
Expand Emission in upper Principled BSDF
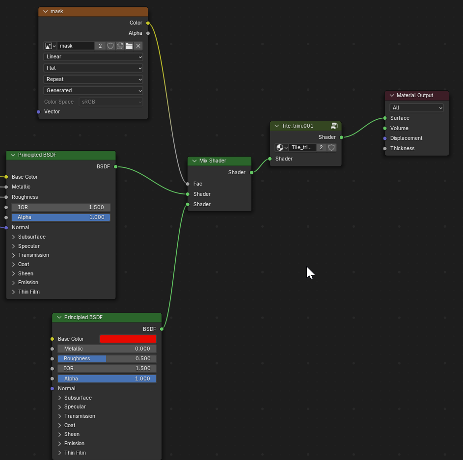(x=14, y=283)
